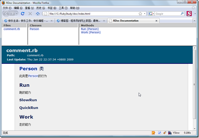Open the Google search engine selector

click(151, 14)
